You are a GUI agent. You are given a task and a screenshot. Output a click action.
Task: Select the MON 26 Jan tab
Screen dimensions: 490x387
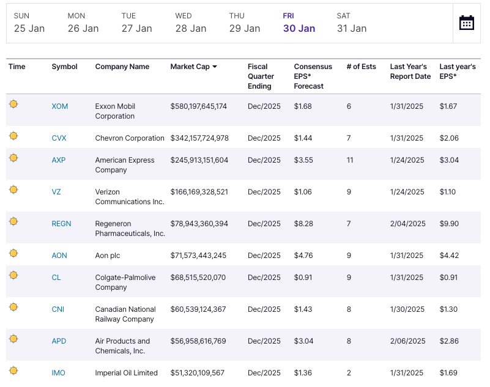(83, 23)
